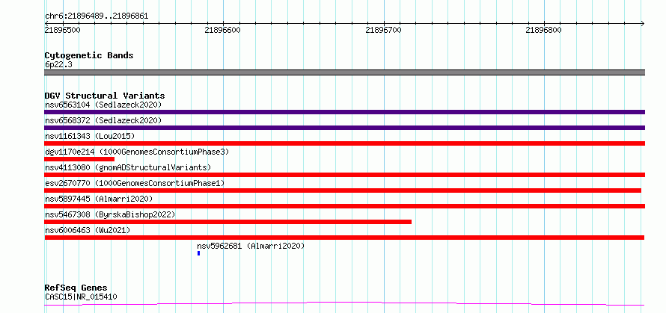Select the red nsv5467308 variant bar

click(227, 222)
